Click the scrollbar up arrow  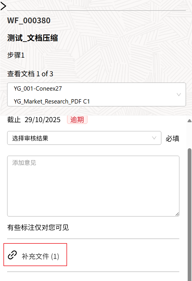[189, 121]
